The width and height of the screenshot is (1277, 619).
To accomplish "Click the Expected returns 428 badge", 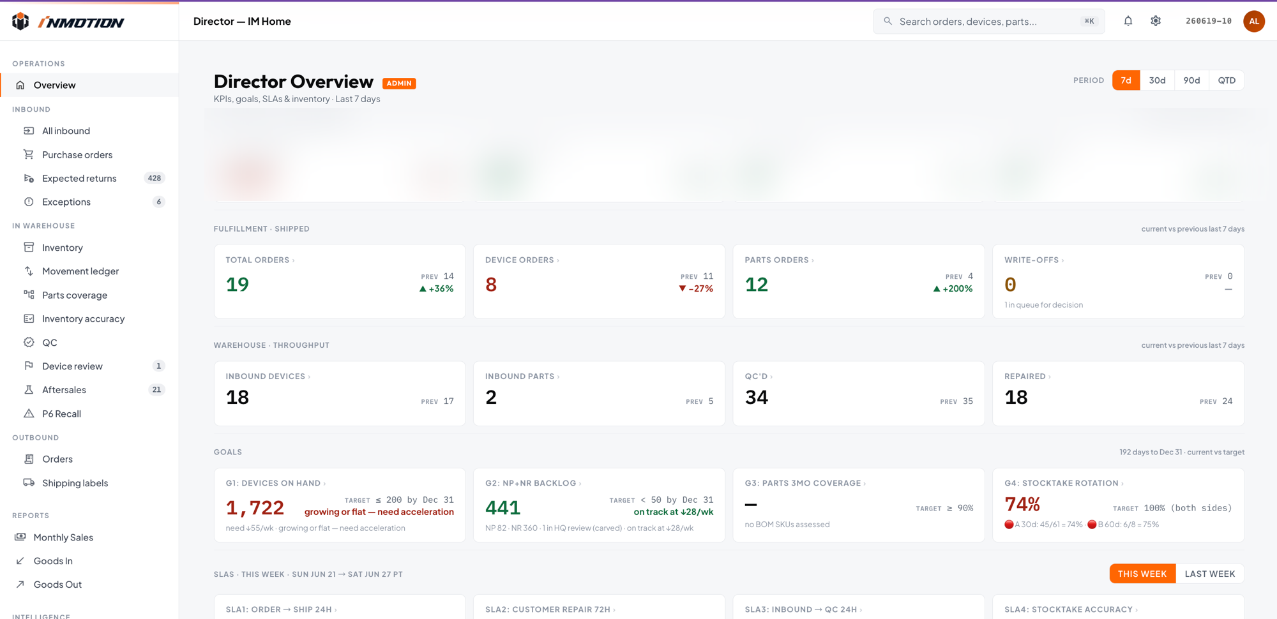I will (155, 178).
